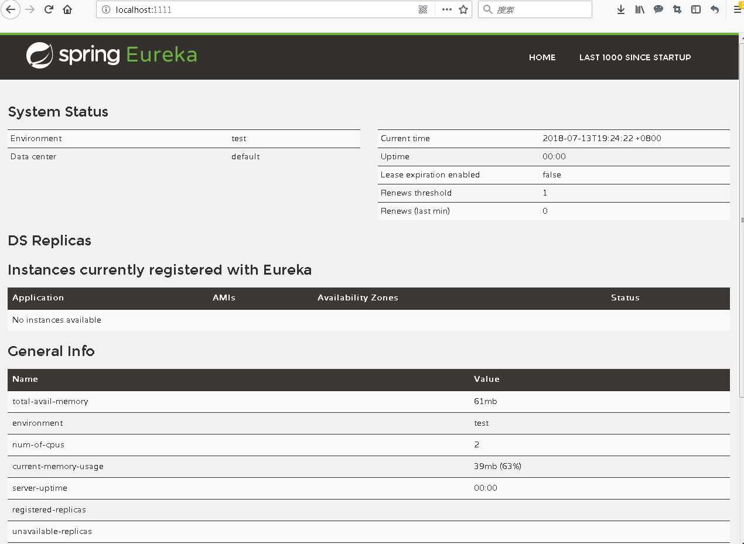This screenshot has width=744, height=544.
Task: Select the 39mb (63%) usage value
Action: (x=497, y=467)
